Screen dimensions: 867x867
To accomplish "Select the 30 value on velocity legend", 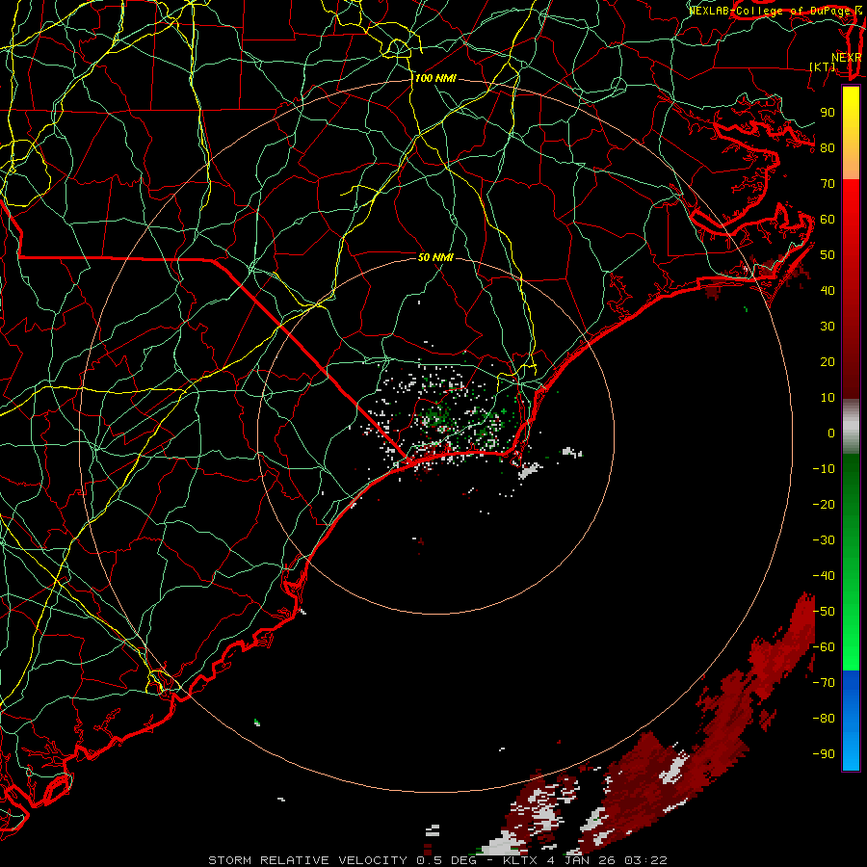I will tap(828, 327).
